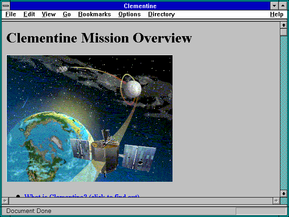The image size is (289, 217).
Task: Click the Clementine spacecraft illustration
Action: (89, 118)
